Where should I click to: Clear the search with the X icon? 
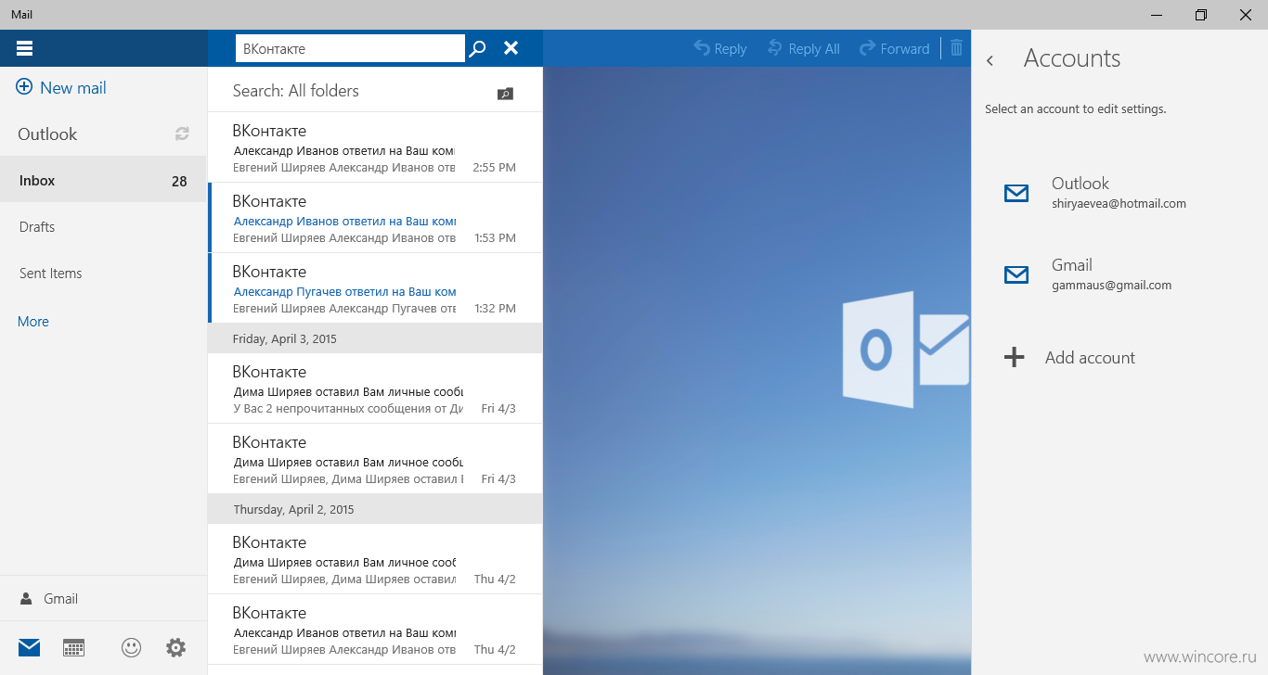pyautogui.click(x=511, y=48)
